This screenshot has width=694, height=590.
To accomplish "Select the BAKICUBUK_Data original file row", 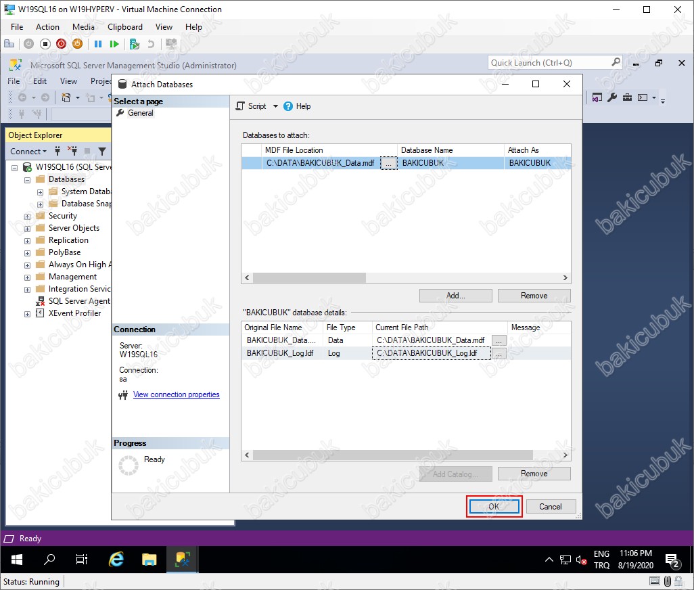I will click(x=281, y=340).
